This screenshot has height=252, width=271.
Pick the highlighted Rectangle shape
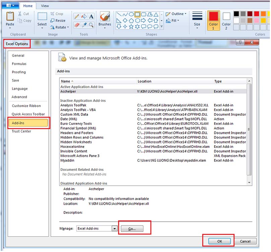pyautogui.click(x=137, y=14)
